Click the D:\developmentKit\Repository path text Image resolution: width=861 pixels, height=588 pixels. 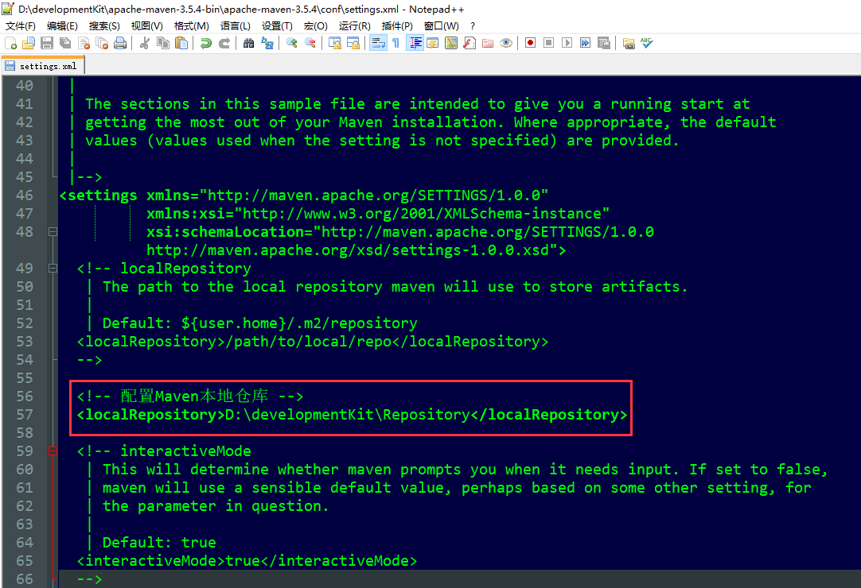tap(348, 415)
